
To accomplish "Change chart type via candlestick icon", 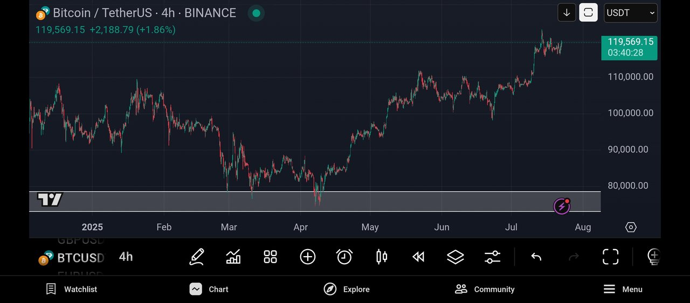I will tap(382, 257).
